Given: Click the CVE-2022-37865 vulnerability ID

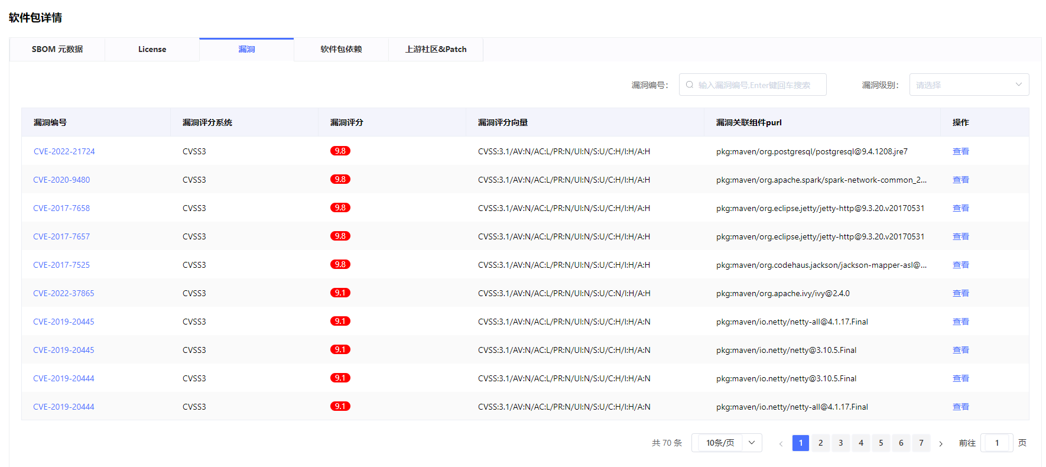Looking at the screenshot, I should (64, 293).
